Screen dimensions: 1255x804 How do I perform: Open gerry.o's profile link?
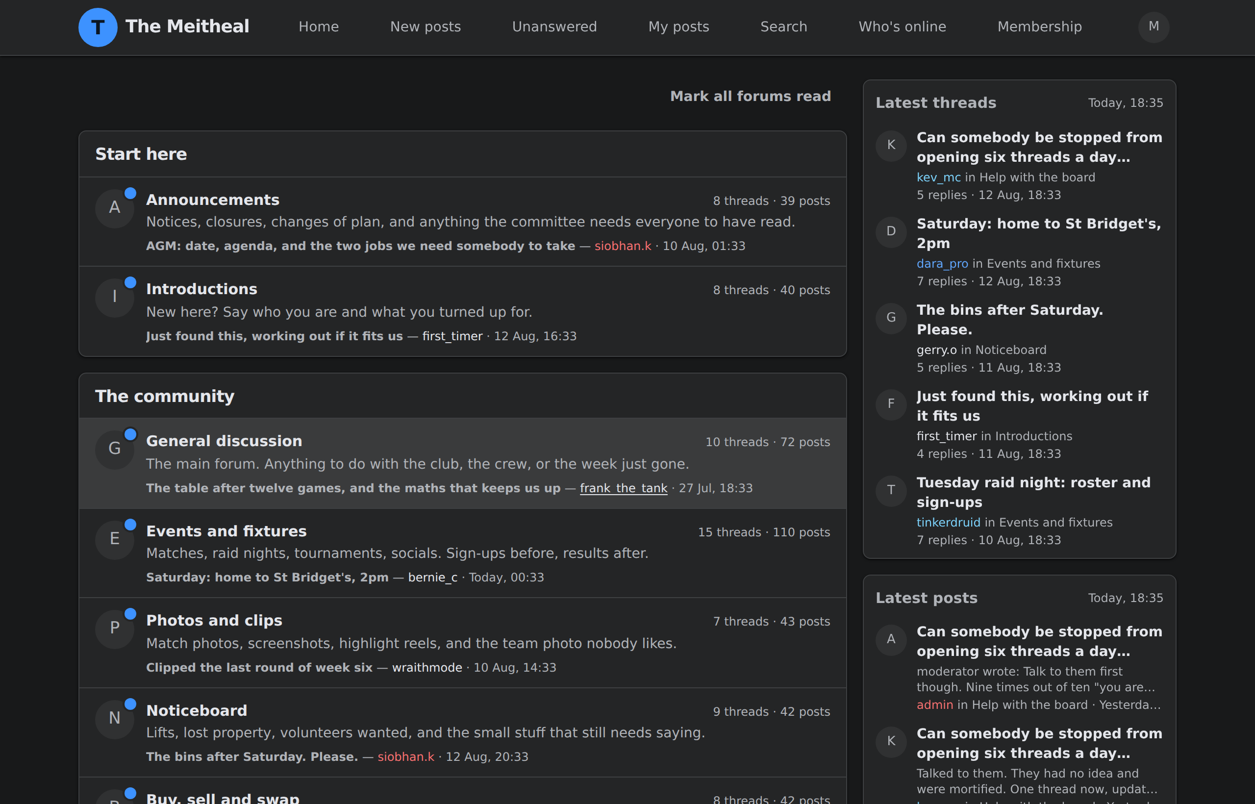click(936, 350)
